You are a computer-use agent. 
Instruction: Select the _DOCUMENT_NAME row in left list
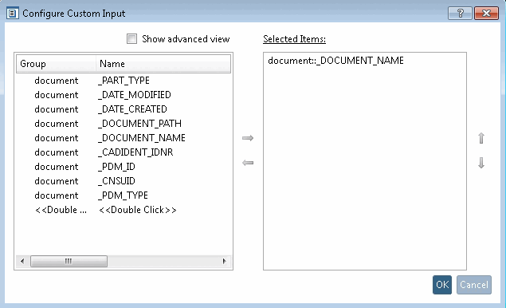(x=124, y=138)
